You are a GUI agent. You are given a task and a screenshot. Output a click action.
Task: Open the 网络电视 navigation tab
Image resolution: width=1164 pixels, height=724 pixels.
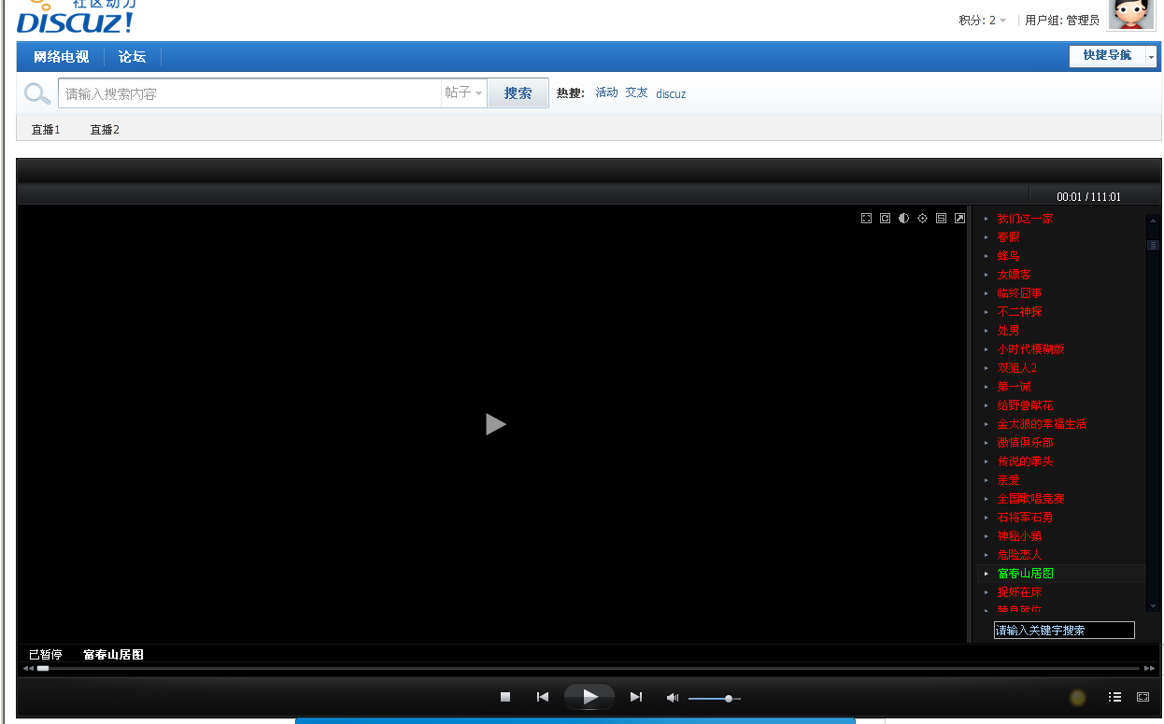click(x=61, y=56)
